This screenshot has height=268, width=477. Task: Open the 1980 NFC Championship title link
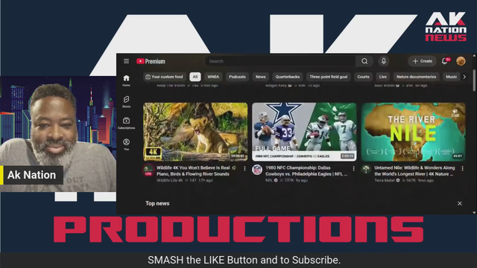tap(306, 170)
